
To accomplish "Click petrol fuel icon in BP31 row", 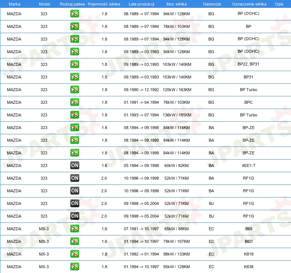I will click(74, 77).
